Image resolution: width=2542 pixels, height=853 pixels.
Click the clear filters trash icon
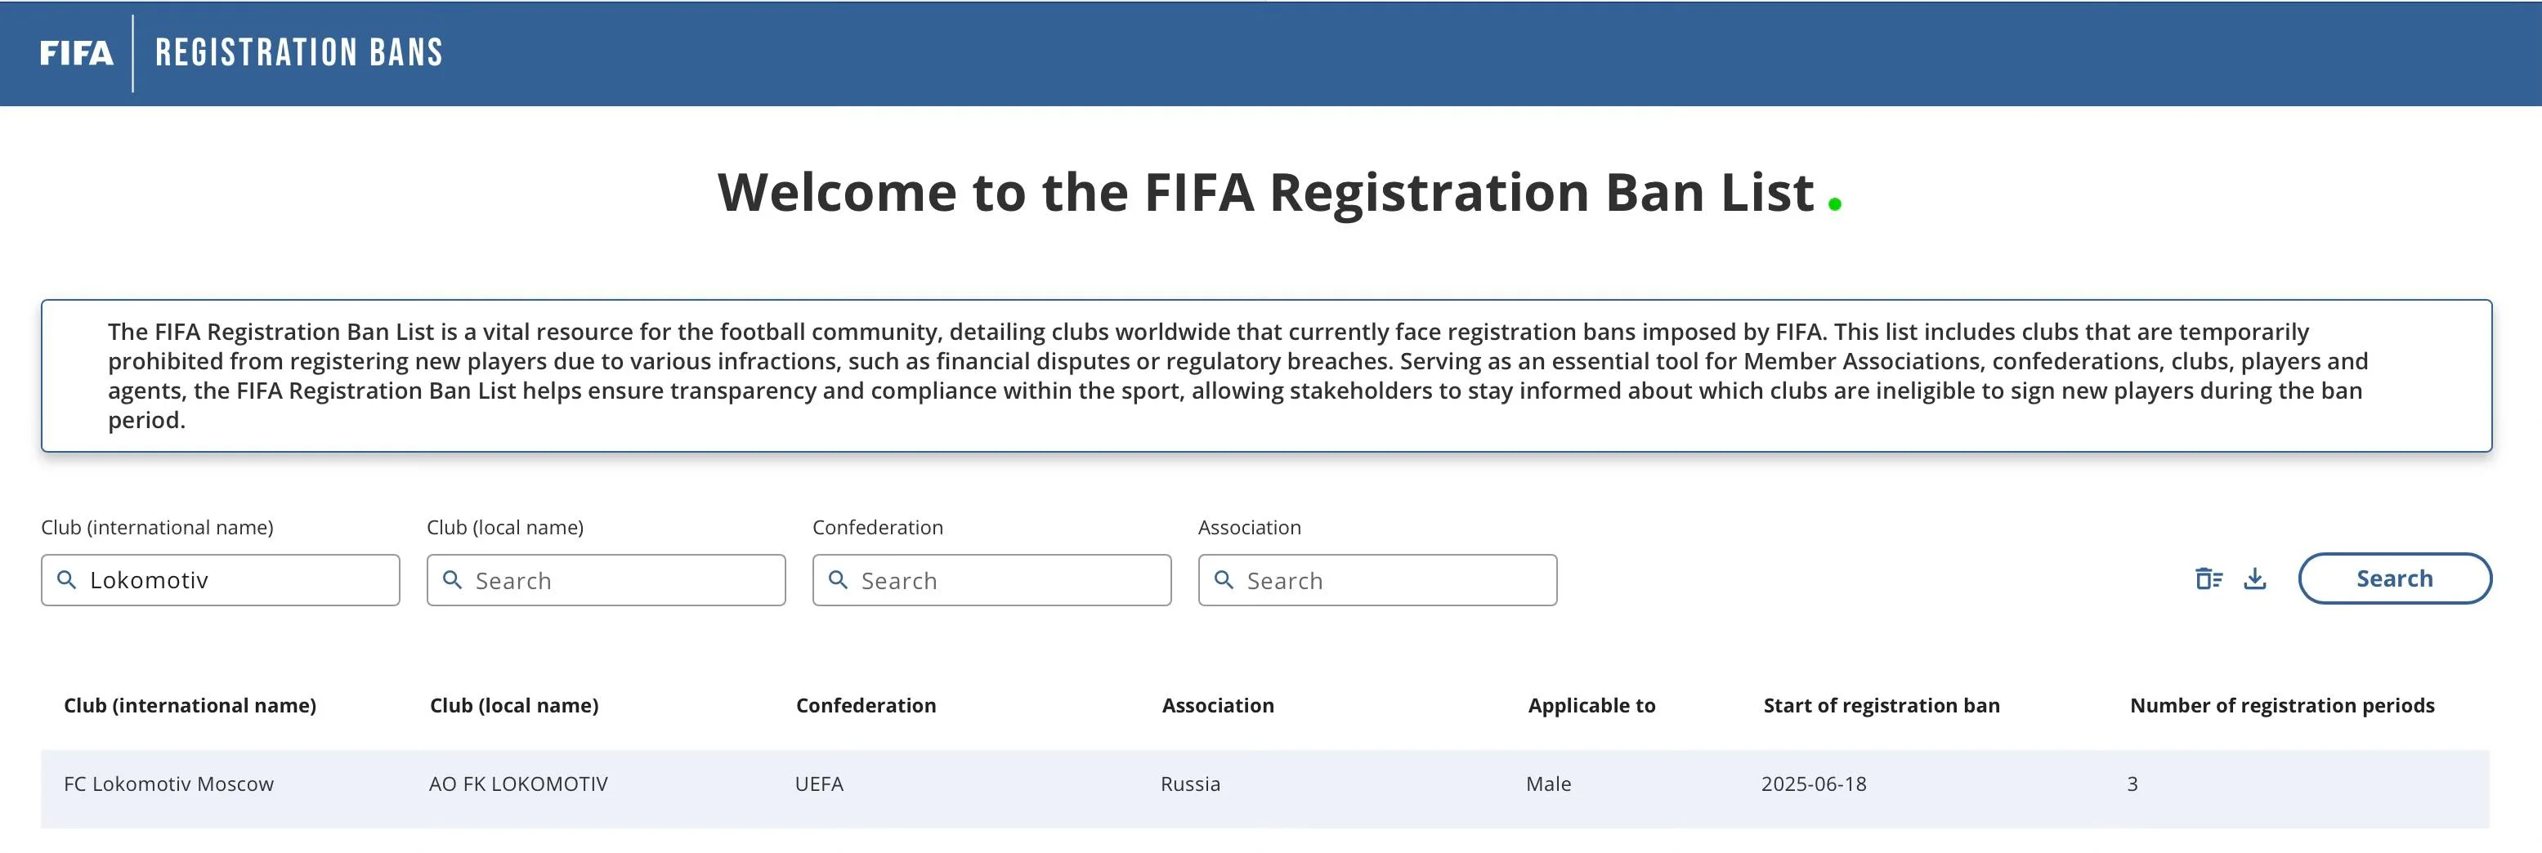coord(2209,578)
